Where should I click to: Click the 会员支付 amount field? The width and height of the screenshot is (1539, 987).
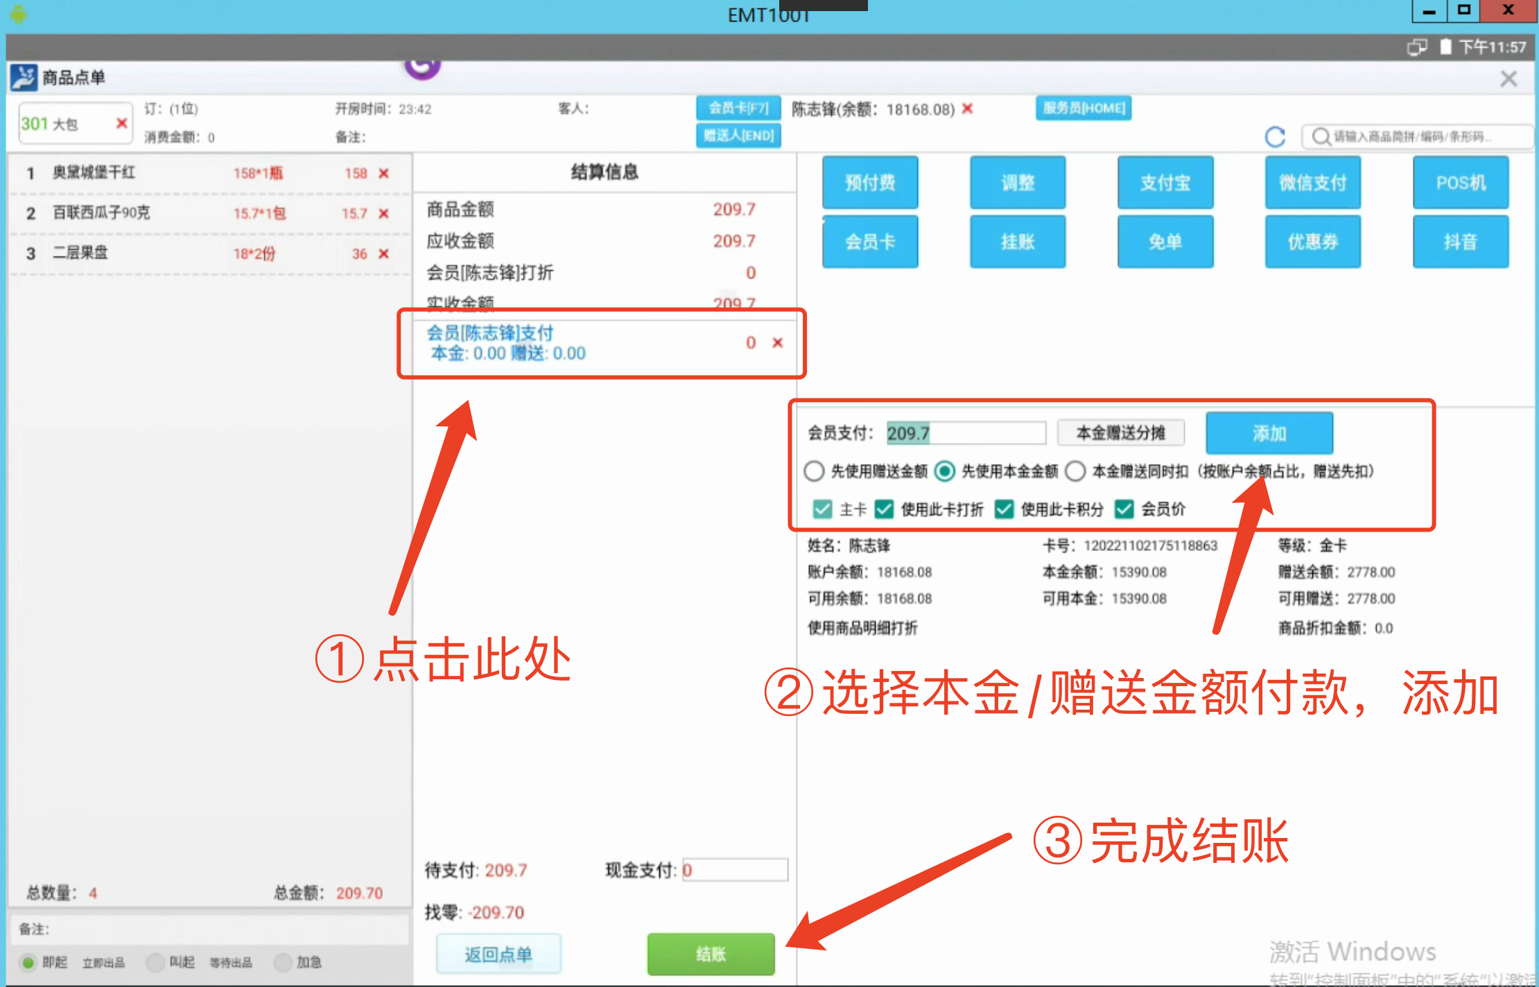(966, 433)
